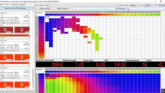The width and height of the screenshot is (165, 93).
Task: Click the Car Weight field of Run #11
Action: click(x=15, y=45)
